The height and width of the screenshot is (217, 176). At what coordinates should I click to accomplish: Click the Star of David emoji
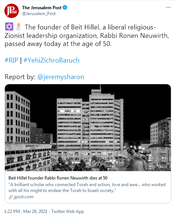pos(9,26)
